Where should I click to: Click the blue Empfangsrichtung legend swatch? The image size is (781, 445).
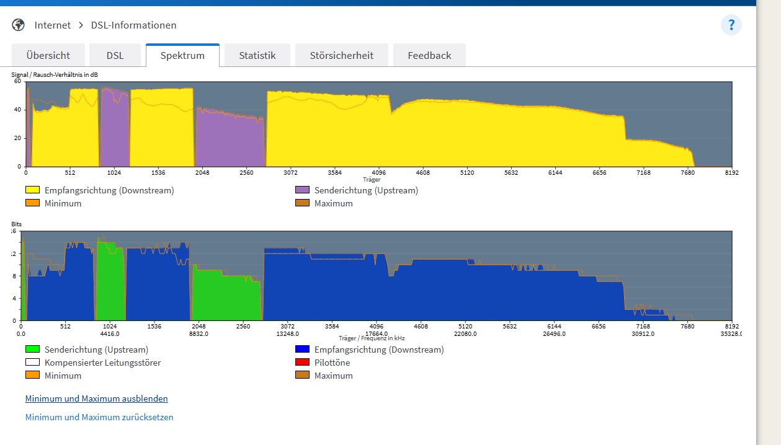pyautogui.click(x=303, y=350)
